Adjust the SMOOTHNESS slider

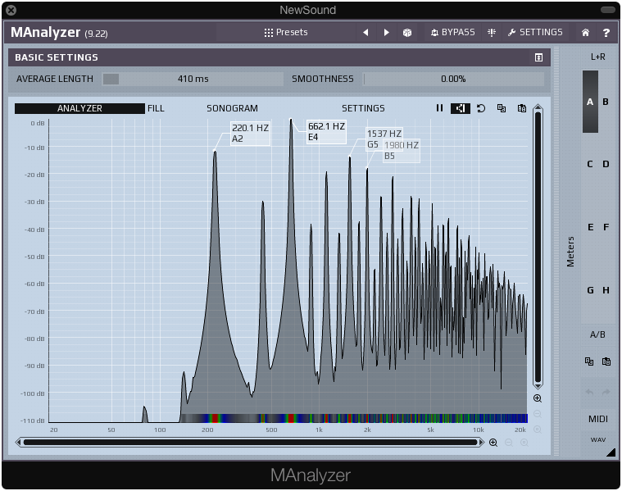[x=453, y=79]
